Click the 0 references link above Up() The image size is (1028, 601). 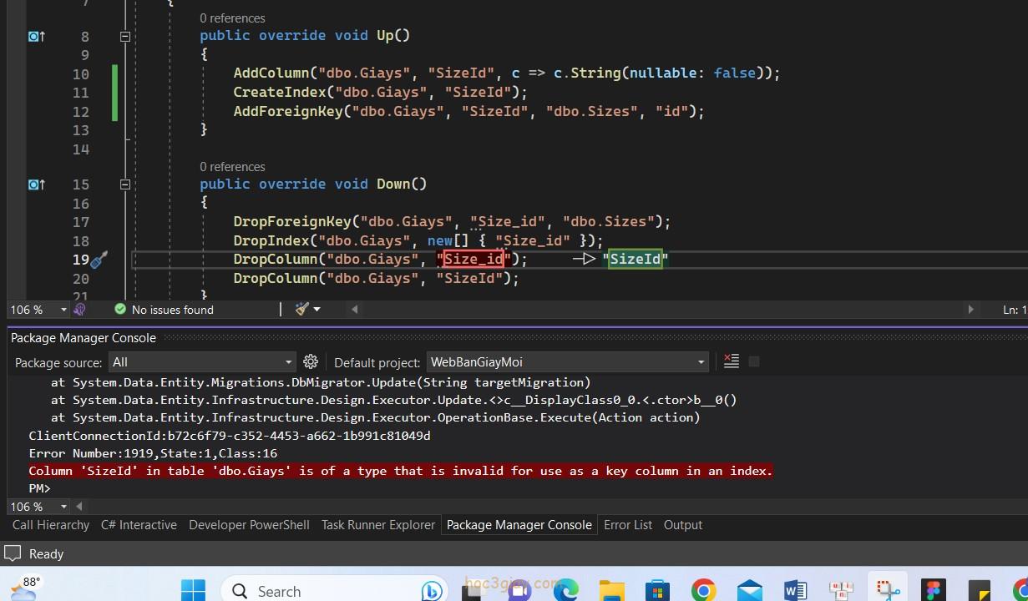(232, 18)
